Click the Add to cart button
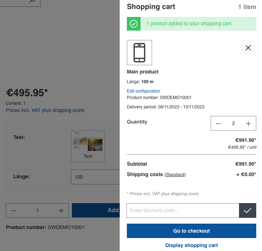Viewport: 262px width, 251px height. (x=96, y=210)
